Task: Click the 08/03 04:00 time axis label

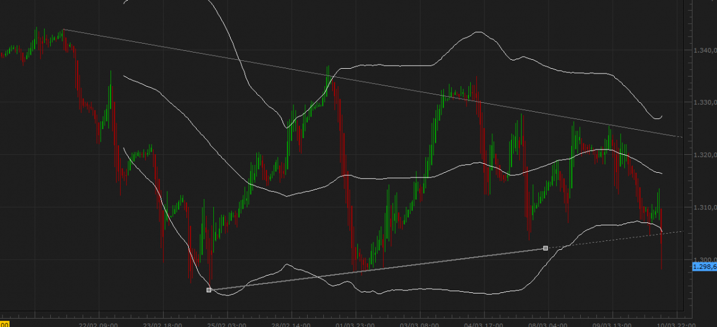Action: [x=549, y=323]
